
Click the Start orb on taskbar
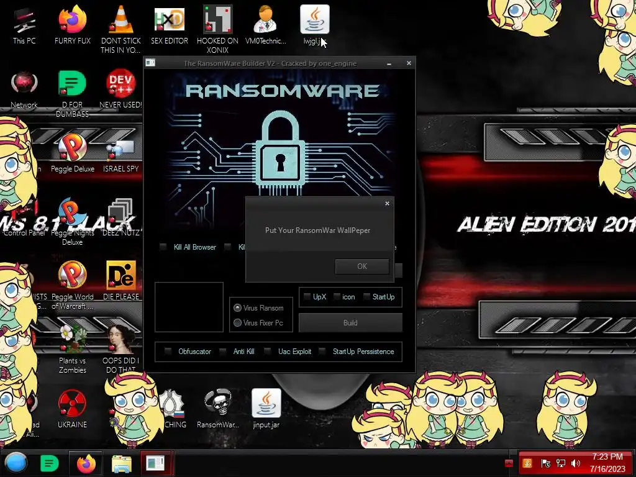pyautogui.click(x=16, y=463)
